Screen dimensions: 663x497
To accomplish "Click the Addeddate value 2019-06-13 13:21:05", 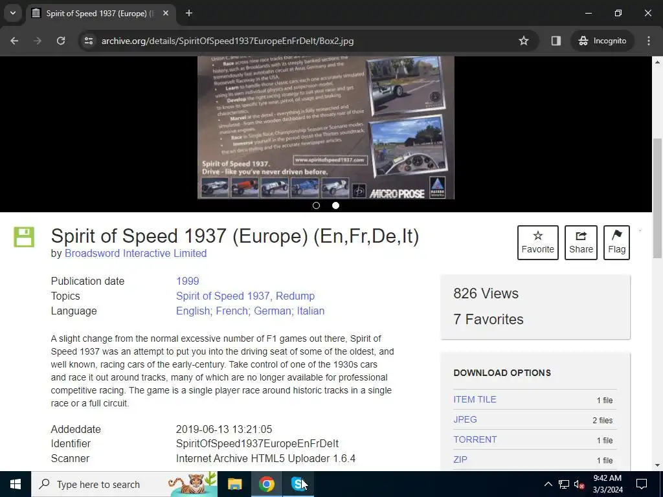I will pos(223,430).
